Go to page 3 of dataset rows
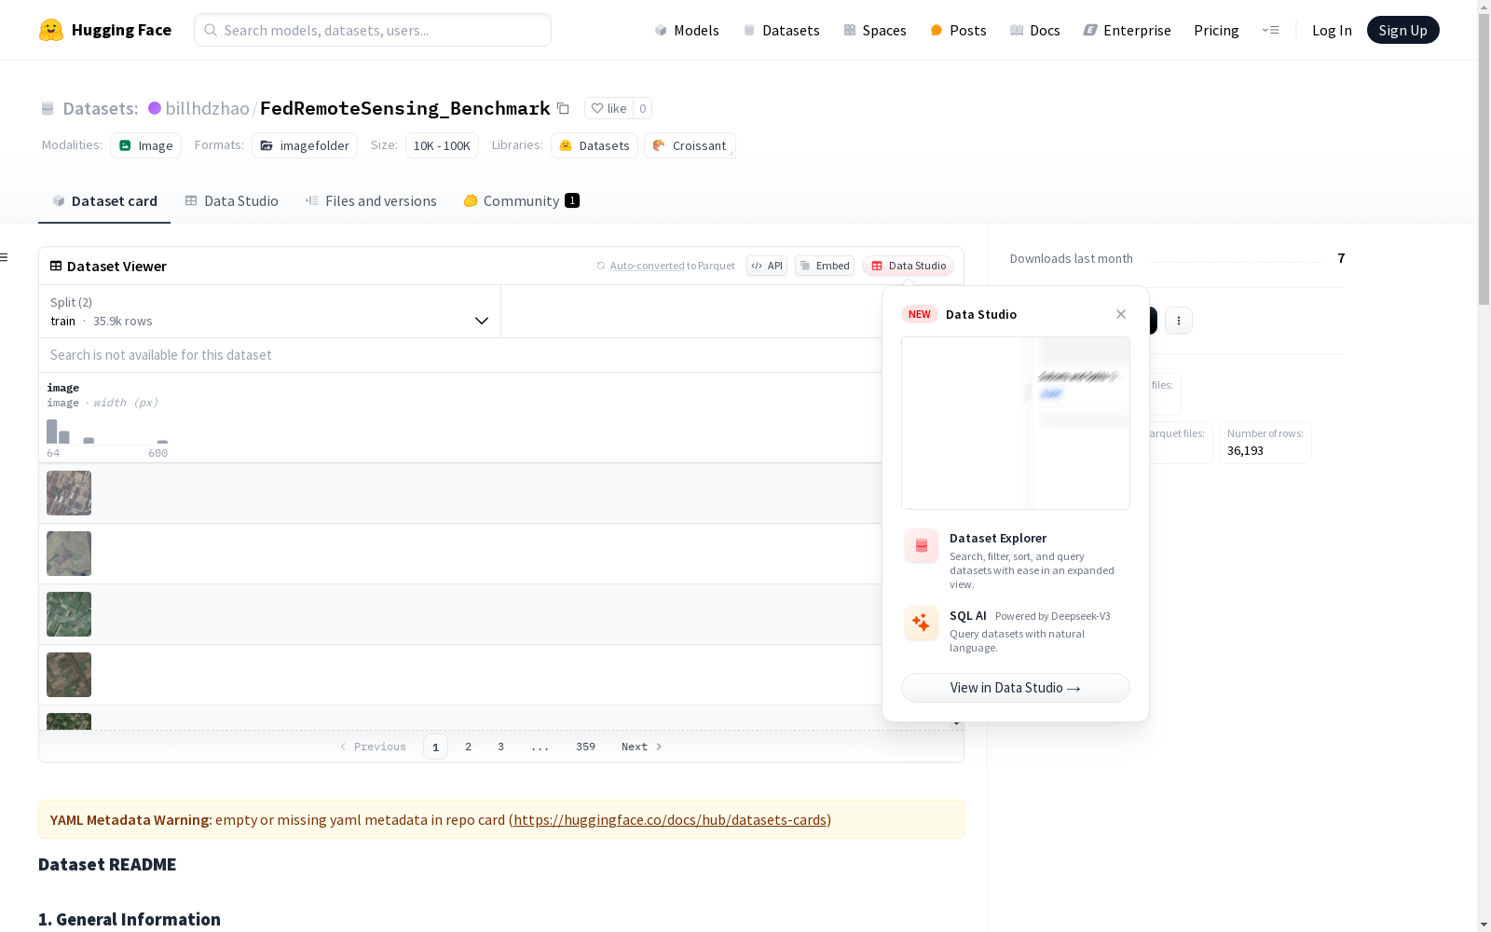Image resolution: width=1491 pixels, height=932 pixels. 500,747
